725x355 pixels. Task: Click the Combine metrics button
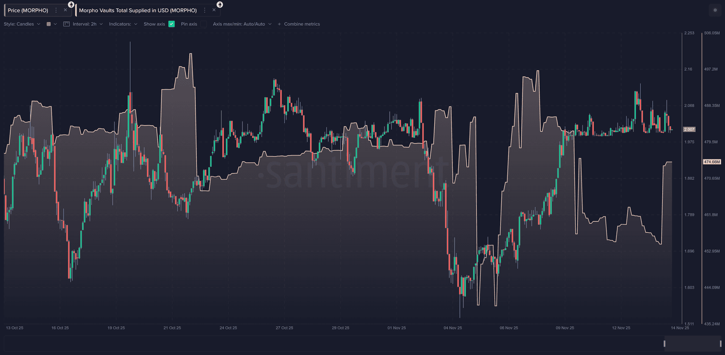tap(302, 24)
